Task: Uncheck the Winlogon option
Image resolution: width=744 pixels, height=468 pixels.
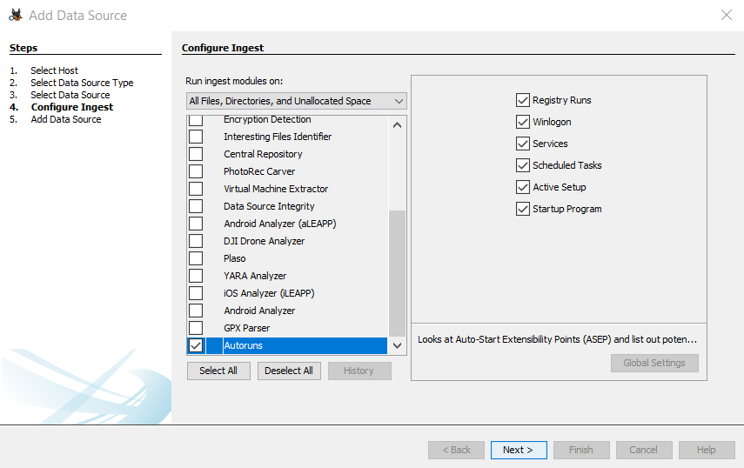Action: click(522, 122)
